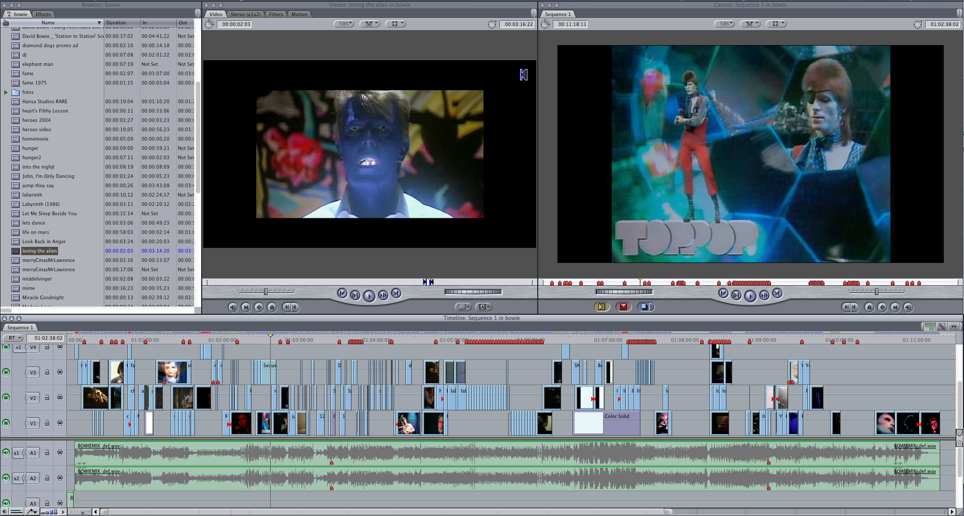This screenshot has width=964, height=516.
Task: Open RT real-time effects dropdown
Action: pyautogui.click(x=13, y=338)
